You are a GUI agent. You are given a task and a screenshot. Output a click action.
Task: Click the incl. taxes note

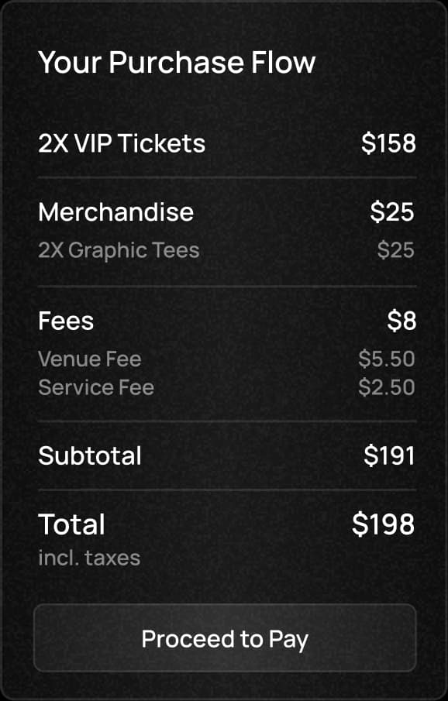[89, 558]
